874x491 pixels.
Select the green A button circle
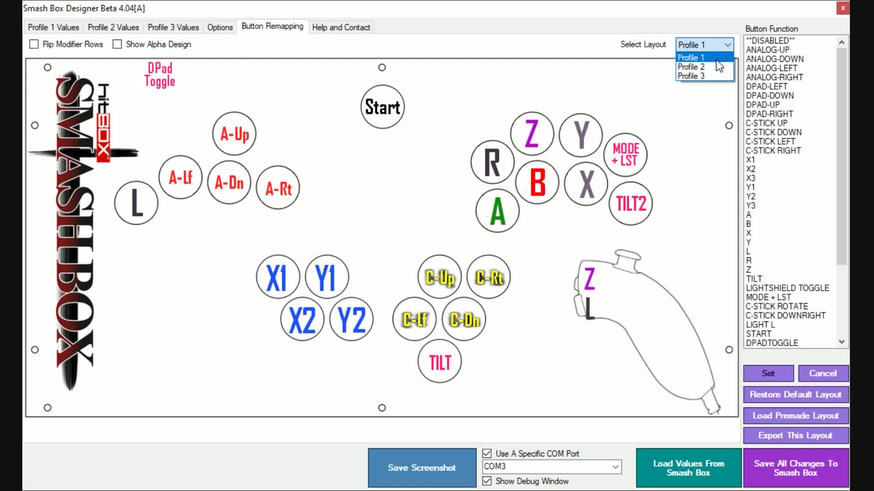pos(498,211)
